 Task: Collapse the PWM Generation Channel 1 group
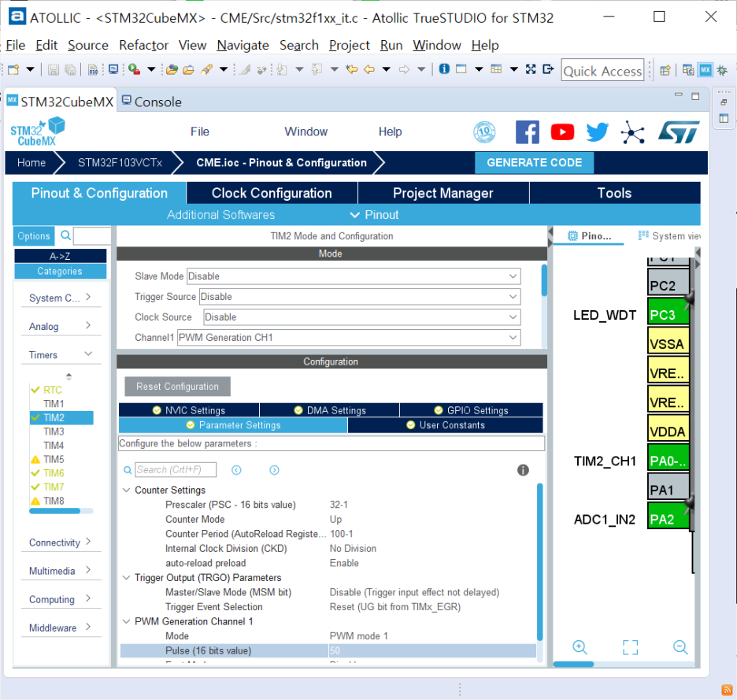pos(126,621)
